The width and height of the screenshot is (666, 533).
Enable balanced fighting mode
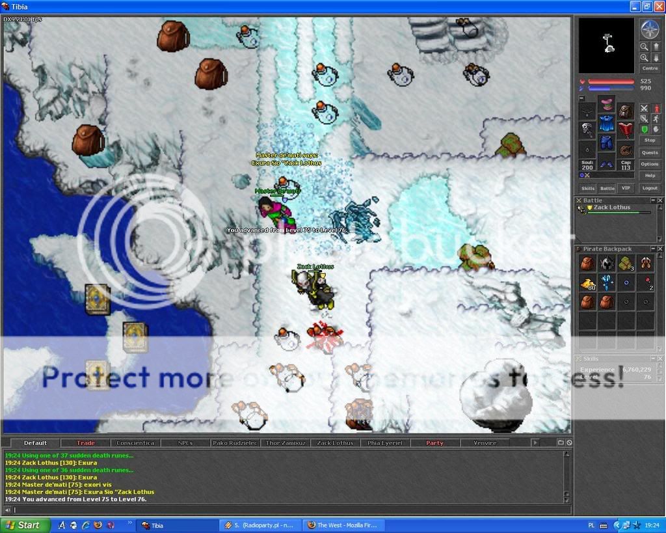click(x=645, y=119)
